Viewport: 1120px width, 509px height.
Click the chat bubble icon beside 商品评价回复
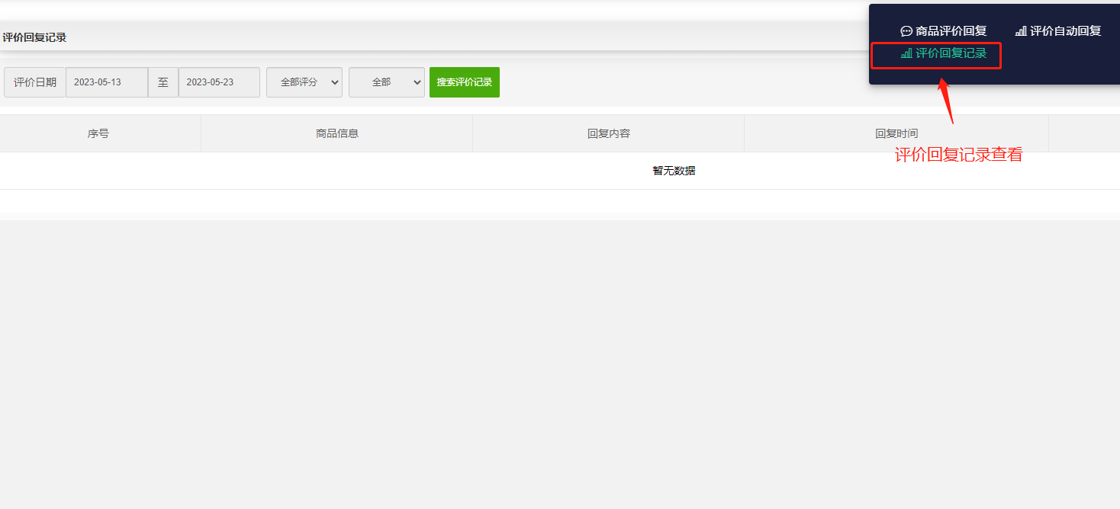[x=906, y=31]
